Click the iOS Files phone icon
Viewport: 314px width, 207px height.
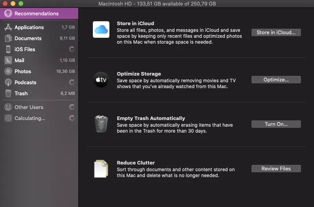[8, 49]
